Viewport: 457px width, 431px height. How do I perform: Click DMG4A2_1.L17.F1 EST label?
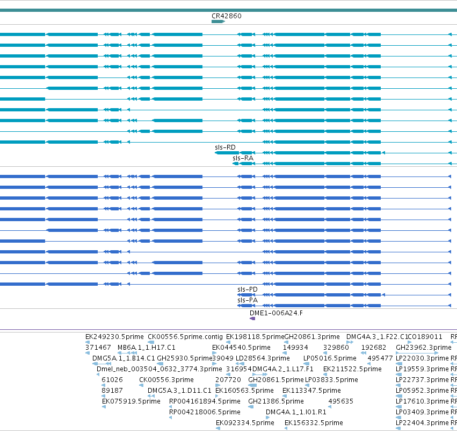pos(282,369)
